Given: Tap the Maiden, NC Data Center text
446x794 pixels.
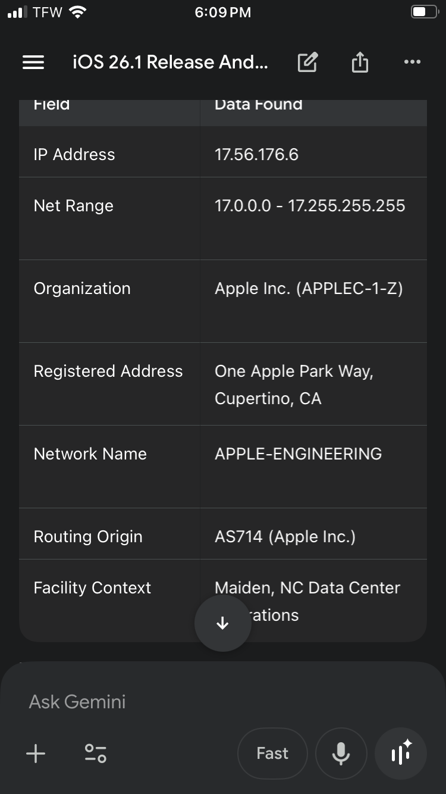Looking at the screenshot, I should 307,588.
